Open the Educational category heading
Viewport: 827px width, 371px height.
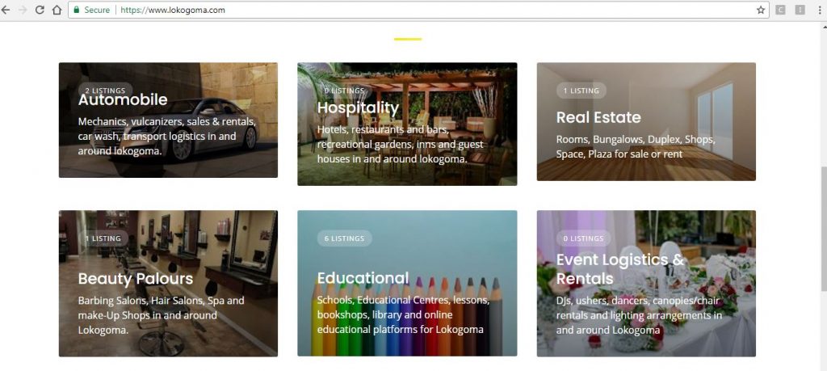(x=363, y=278)
